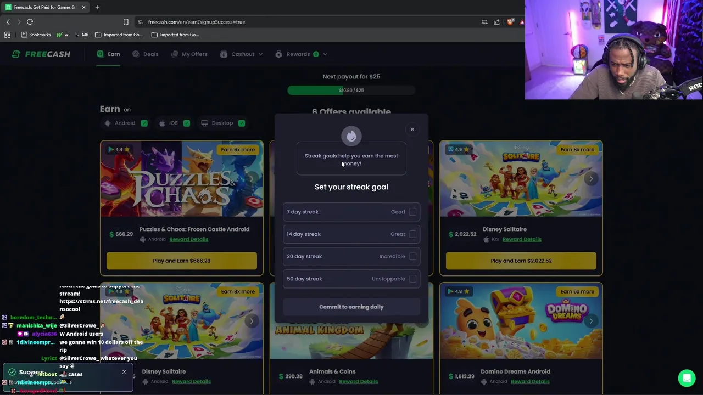Tick the 7 day streak checkbox
The image size is (703, 395).
click(x=412, y=212)
